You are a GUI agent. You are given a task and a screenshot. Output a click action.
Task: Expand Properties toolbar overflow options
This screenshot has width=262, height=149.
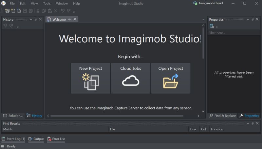217,27
